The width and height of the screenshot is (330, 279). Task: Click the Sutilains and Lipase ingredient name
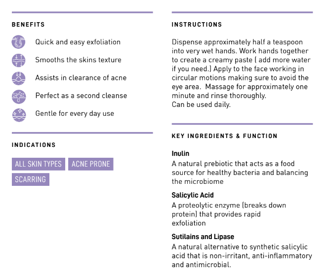click(203, 237)
